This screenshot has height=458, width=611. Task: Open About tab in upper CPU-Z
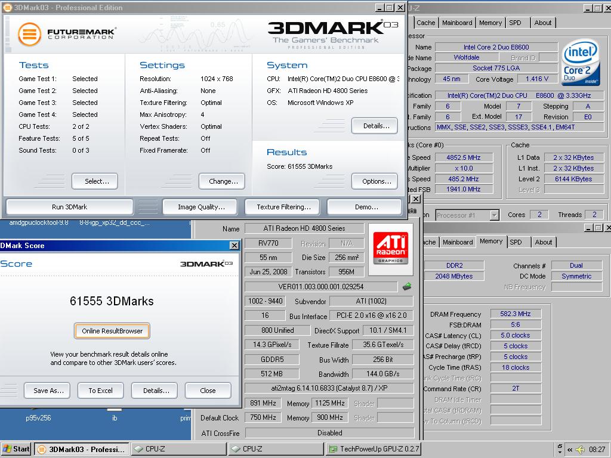pyautogui.click(x=543, y=23)
